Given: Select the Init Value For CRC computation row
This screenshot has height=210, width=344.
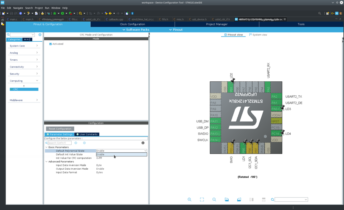Looking at the screenshot, I should (96, 158).
